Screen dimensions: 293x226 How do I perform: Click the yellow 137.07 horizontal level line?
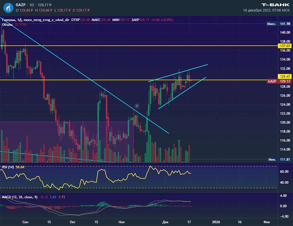click(x=139, y=46)
